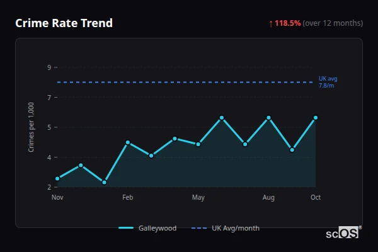Click the y-axis label 9
The width and height of the screenshot is (378, 252).
pos(49,67)
